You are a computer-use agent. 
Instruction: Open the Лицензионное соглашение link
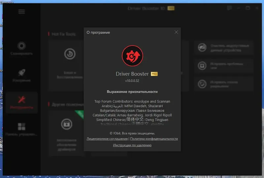(107, 139)
